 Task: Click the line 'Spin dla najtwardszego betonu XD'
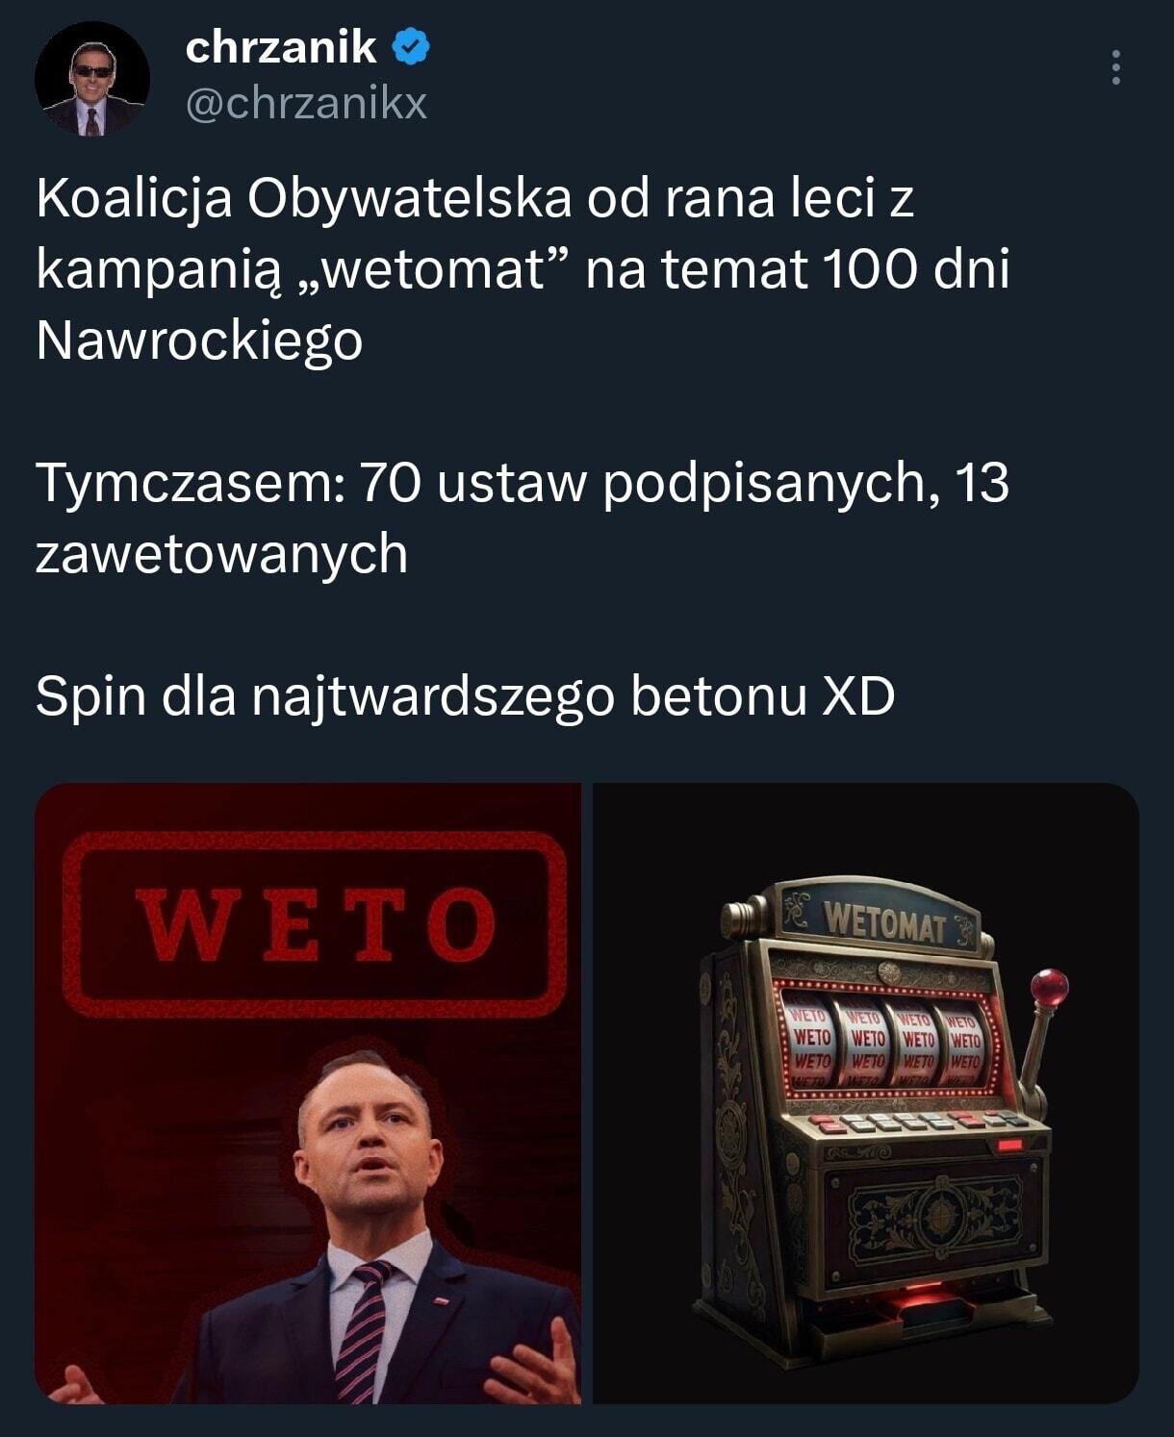pyautogui.click(x=466, y=697)
